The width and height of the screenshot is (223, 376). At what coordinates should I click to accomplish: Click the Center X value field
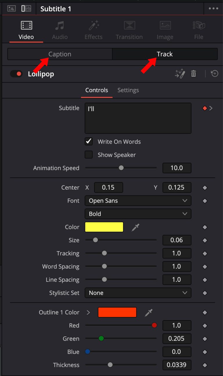point(108,187)
